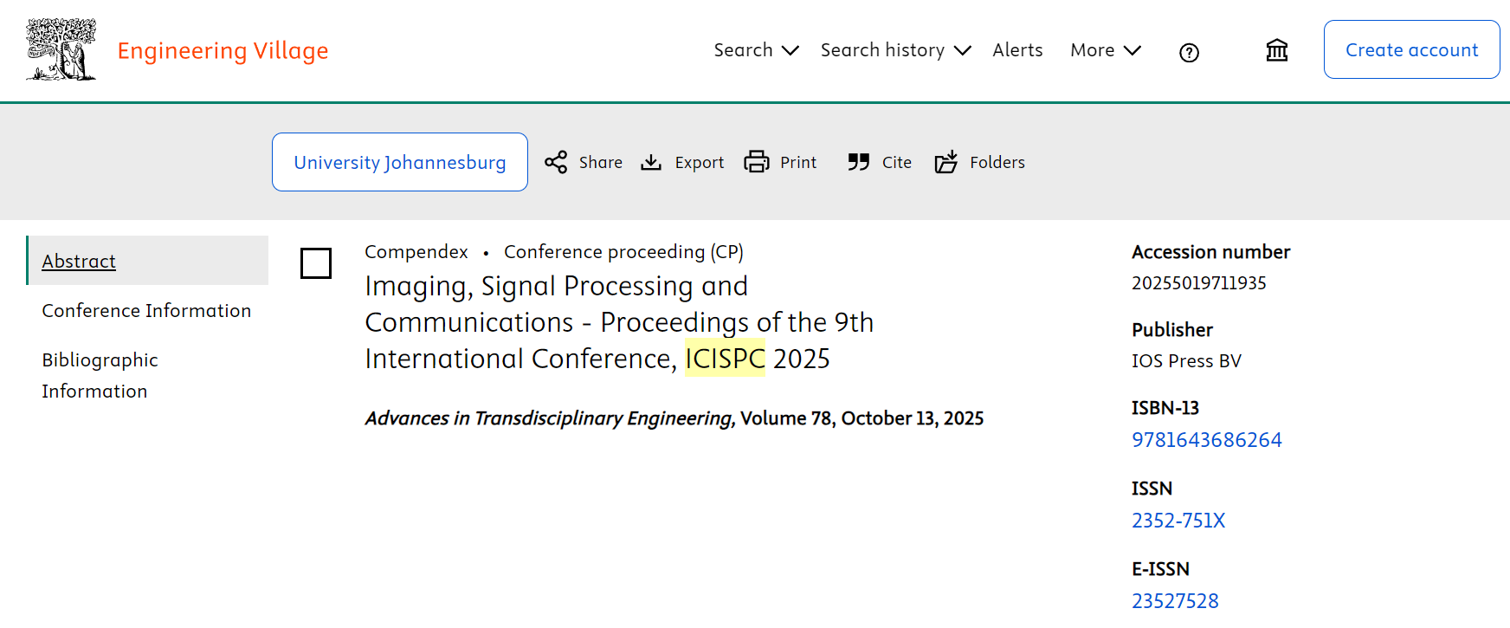Open Alerts from the top navigation

1017,50
